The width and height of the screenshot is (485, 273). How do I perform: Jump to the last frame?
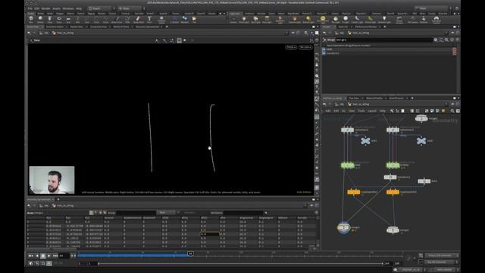55,256
